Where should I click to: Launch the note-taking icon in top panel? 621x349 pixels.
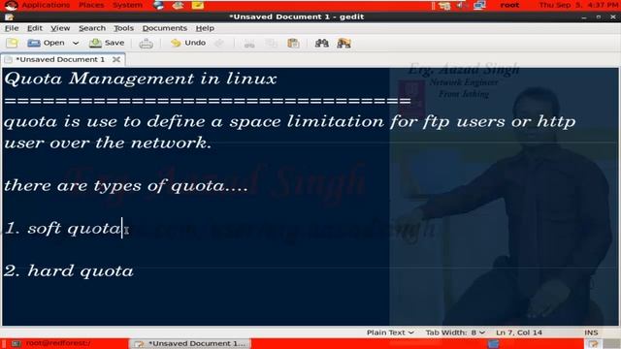click(x=198, y=5)
